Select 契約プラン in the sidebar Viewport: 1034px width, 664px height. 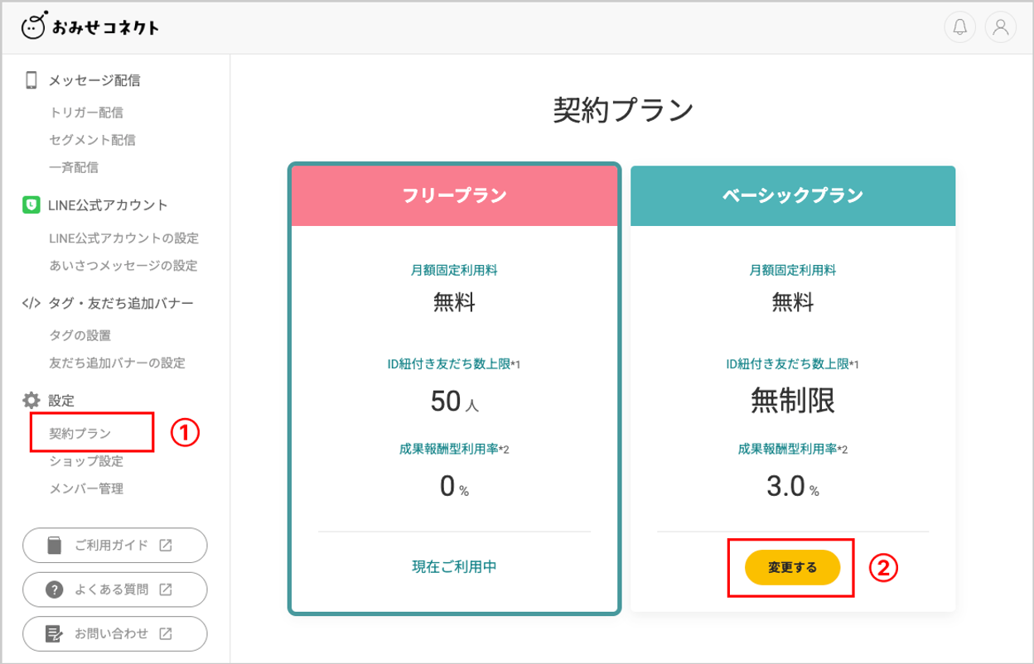pyautogui.click(x=80, y=433)
